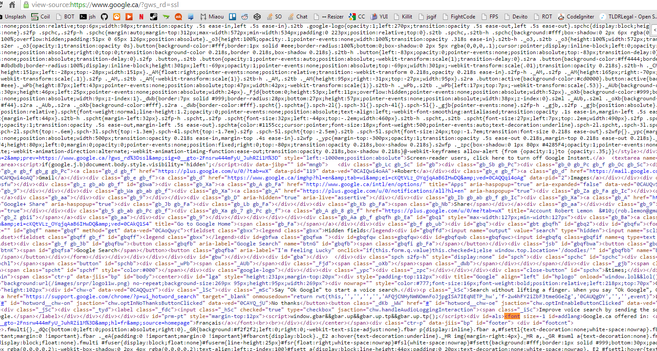Open the Killit bookmark
This screenshot has height=351, width=657.
click(x=403, y=17)
